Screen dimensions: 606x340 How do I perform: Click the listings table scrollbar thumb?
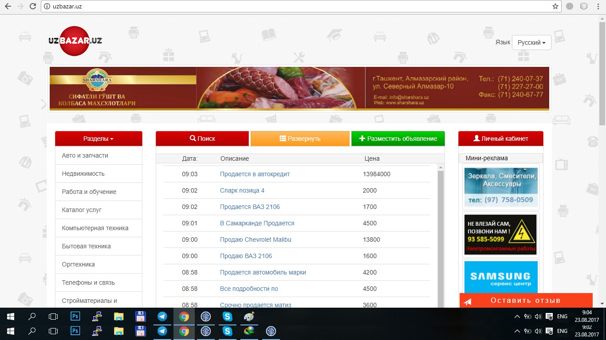point(441,239)
